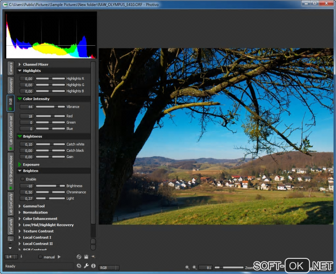Expand the Exposure section
This screenshot has height=274, width=336.
(20, 165)
